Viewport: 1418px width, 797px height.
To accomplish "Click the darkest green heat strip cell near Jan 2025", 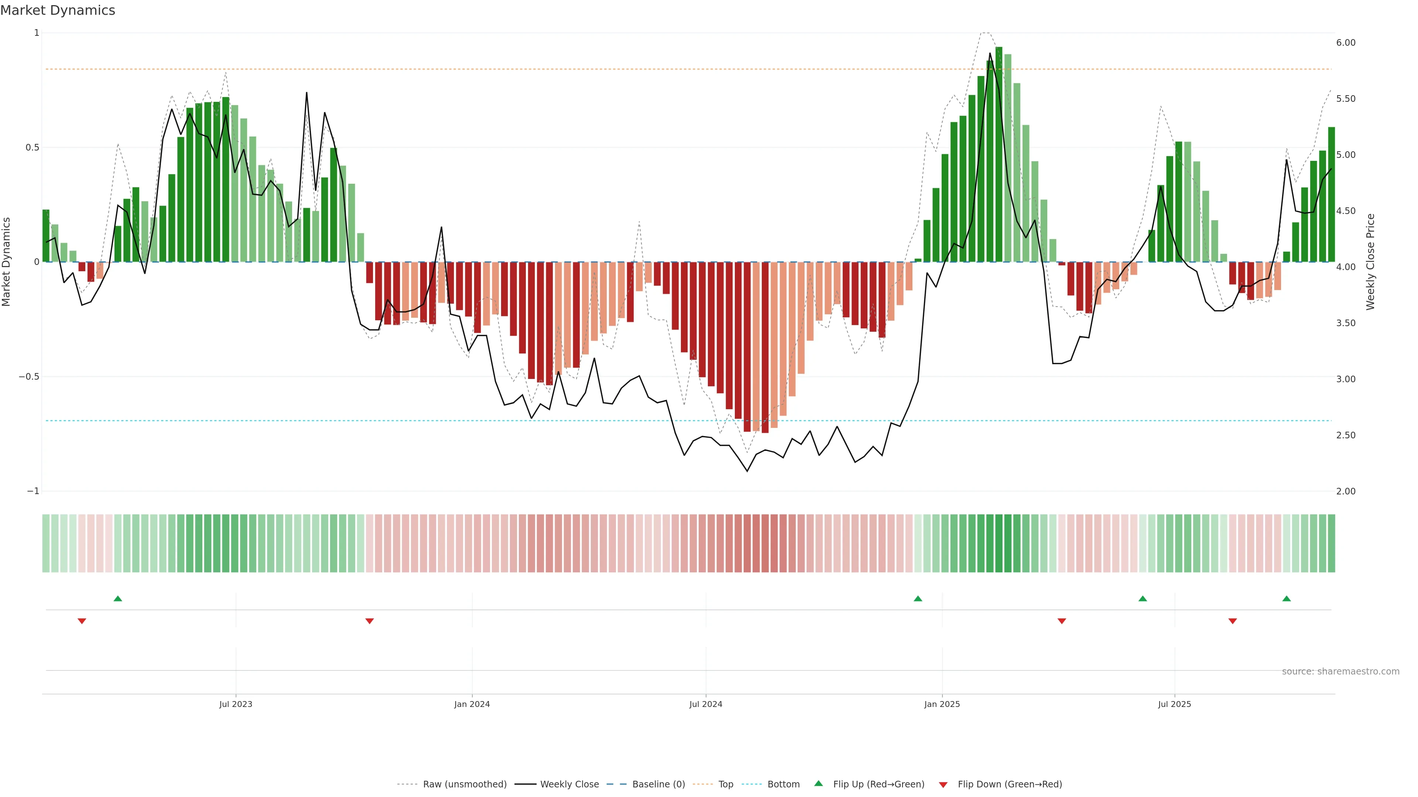I will (999, 544).
